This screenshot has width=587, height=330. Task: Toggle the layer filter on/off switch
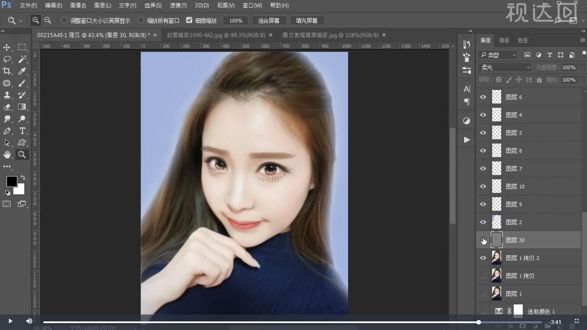(584, 54)
